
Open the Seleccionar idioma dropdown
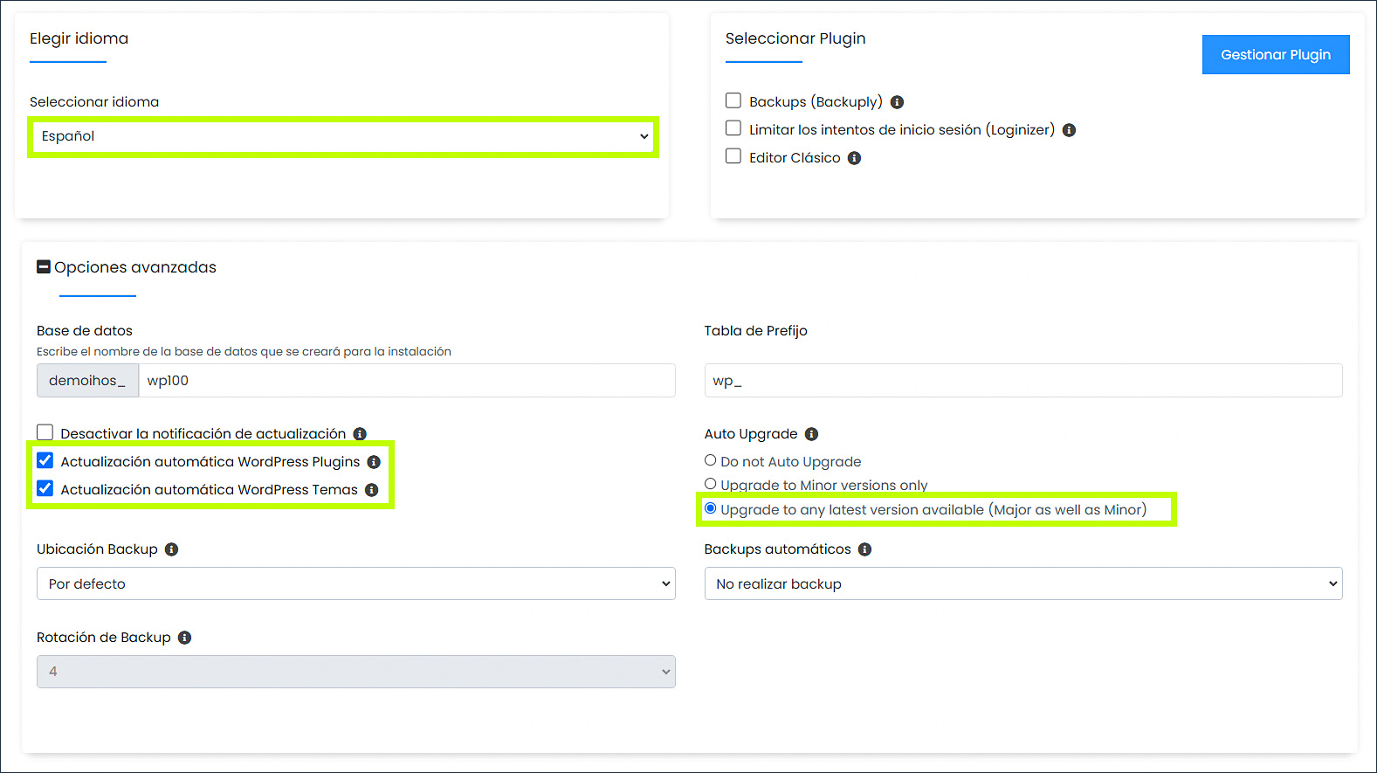click(x=343, y=136)
